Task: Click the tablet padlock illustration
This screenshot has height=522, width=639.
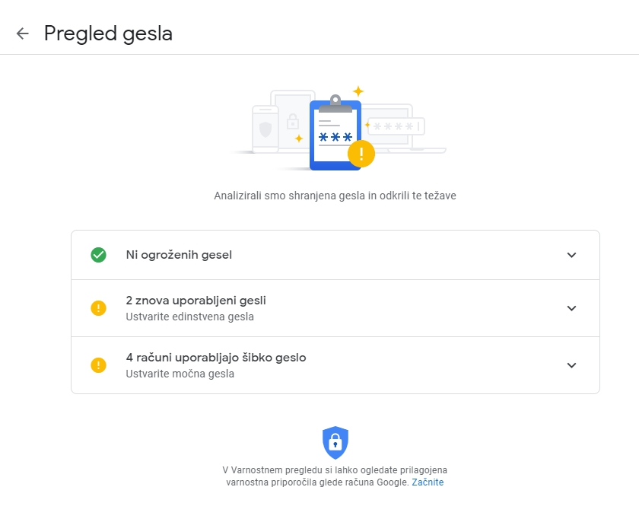Action: pyautogui.click(x=292, y=121)
